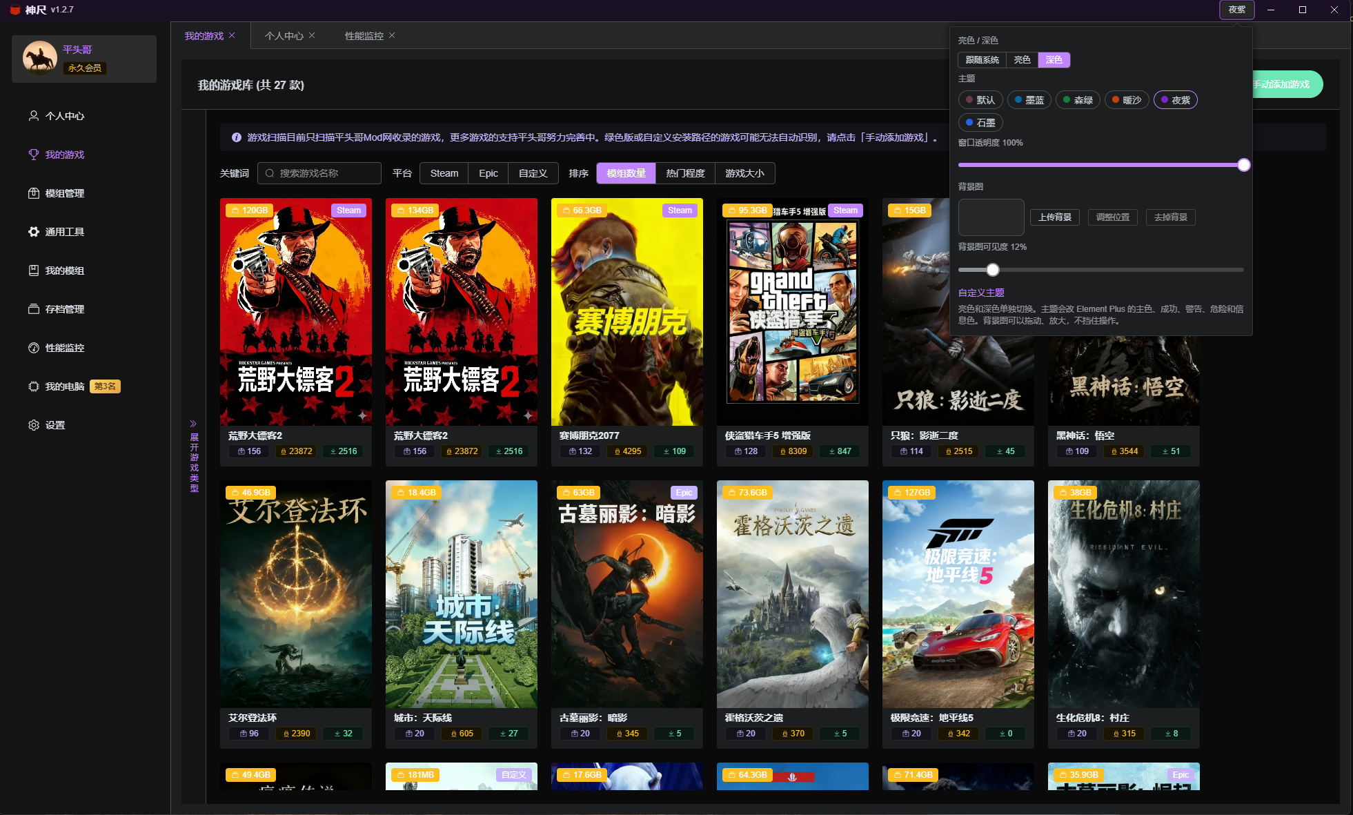Click the 我的电脑 chip icon
1353x815 pixels.
point(33,386)
